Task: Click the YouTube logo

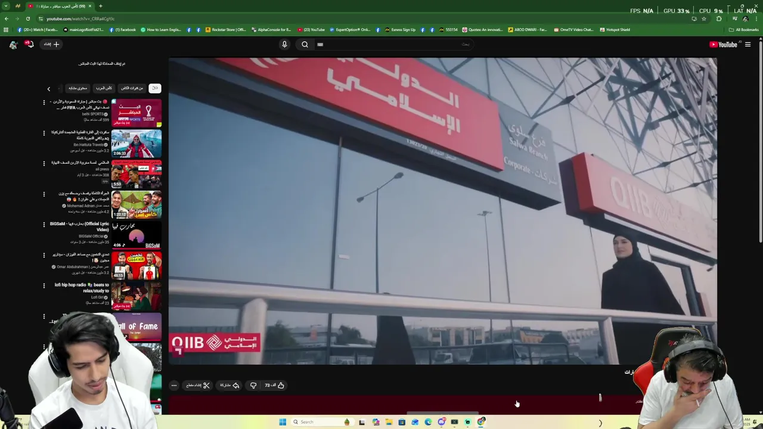Action: (x=723, y=45)
